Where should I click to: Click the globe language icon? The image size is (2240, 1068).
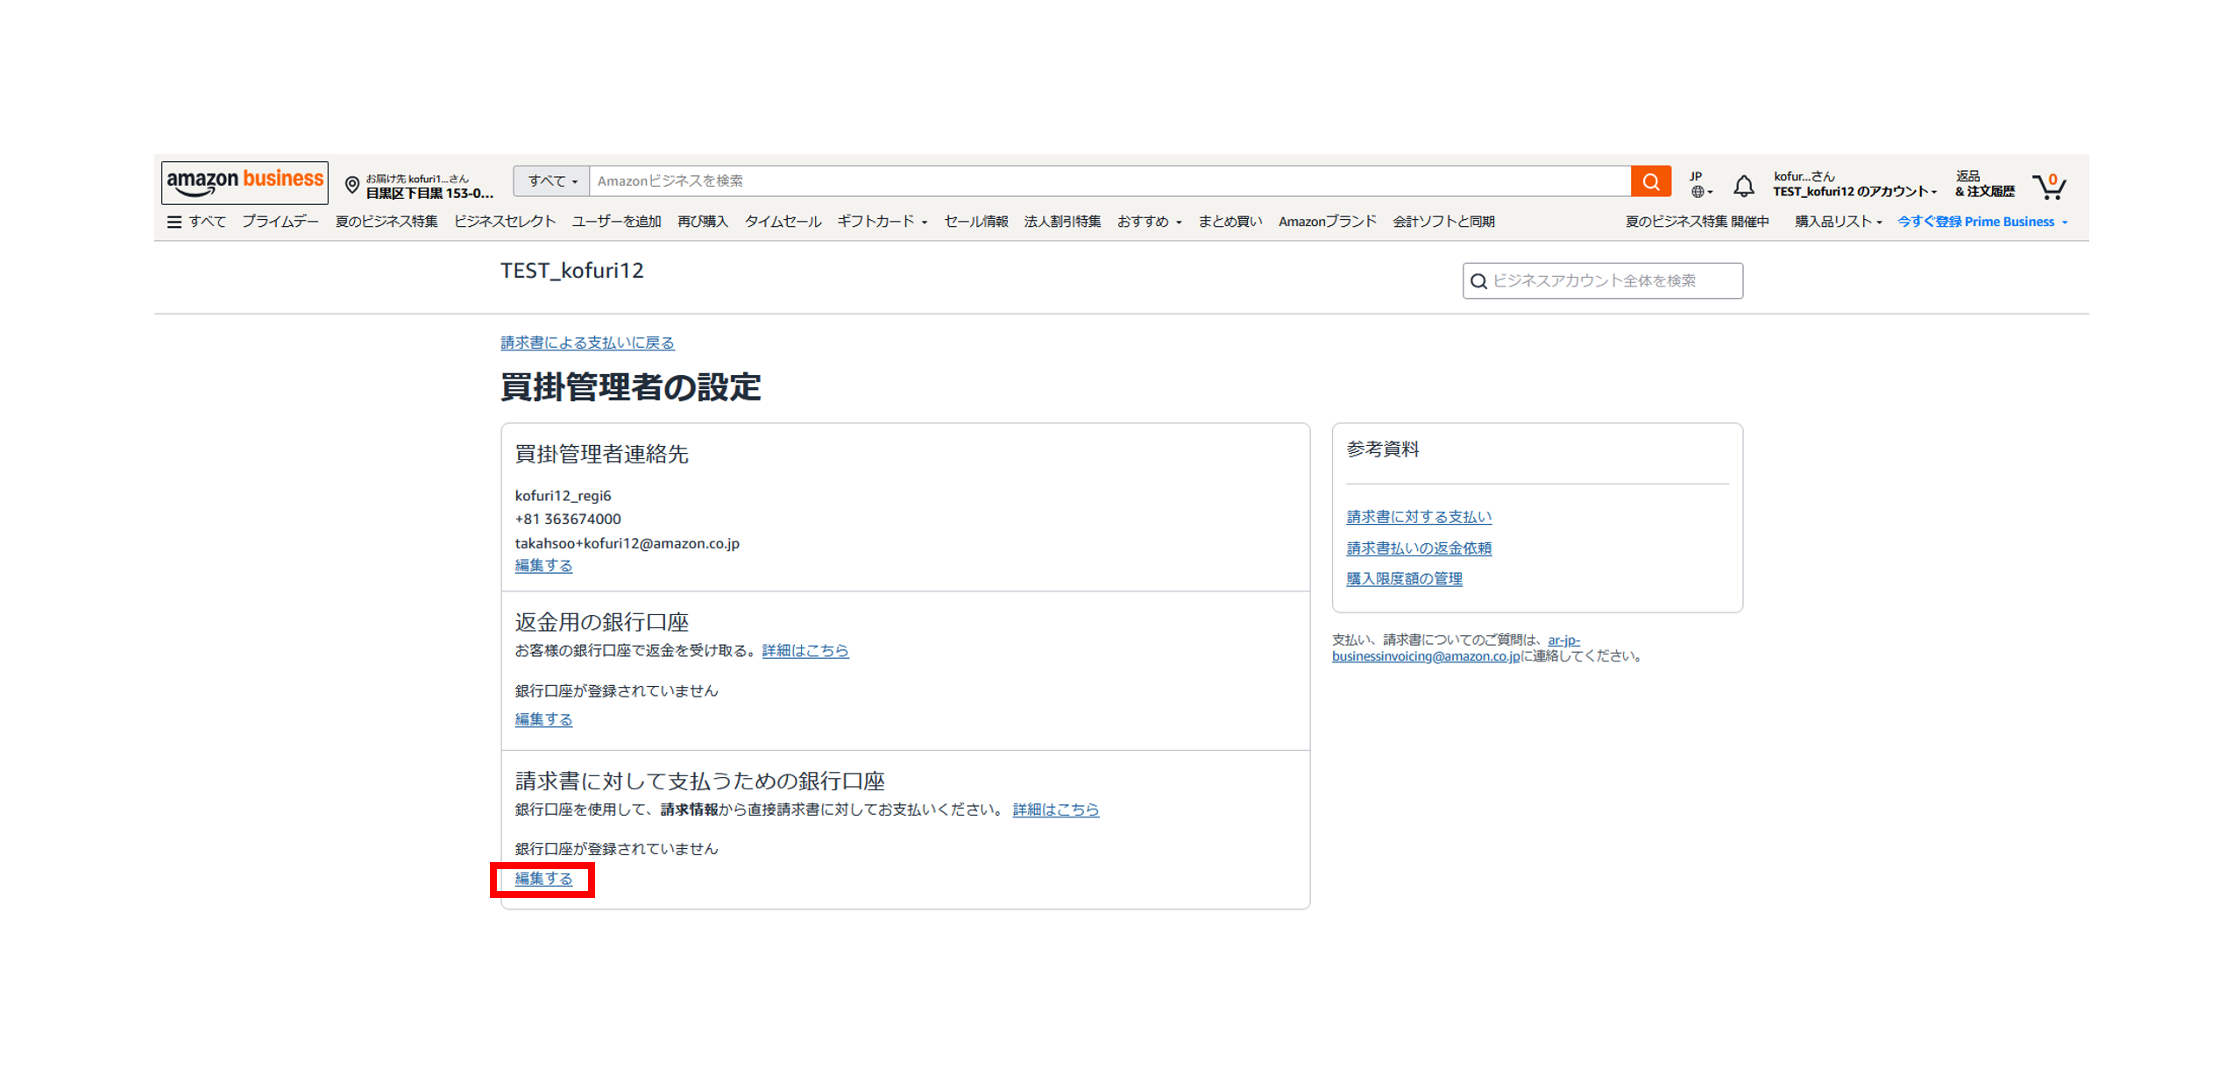tap(1698, 192)
